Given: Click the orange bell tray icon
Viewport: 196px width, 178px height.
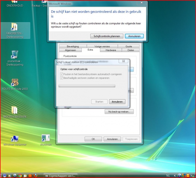Looking at the screenshot, I should 188,175.
